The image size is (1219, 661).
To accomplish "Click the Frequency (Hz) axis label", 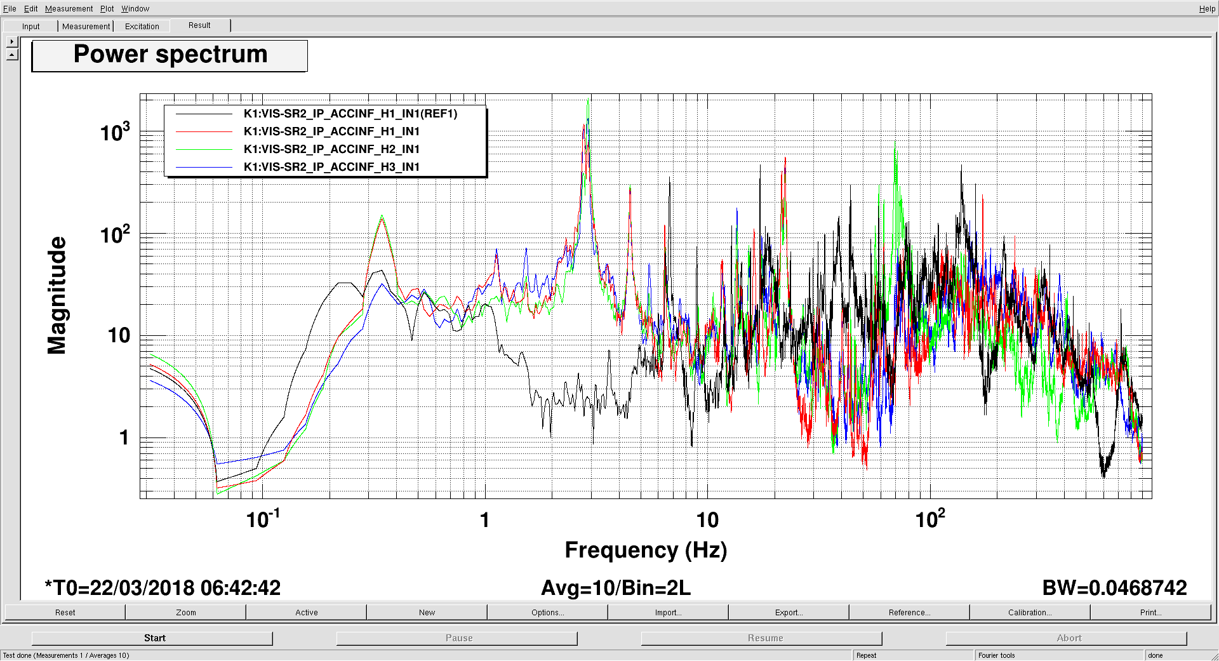I will [646, 550].
